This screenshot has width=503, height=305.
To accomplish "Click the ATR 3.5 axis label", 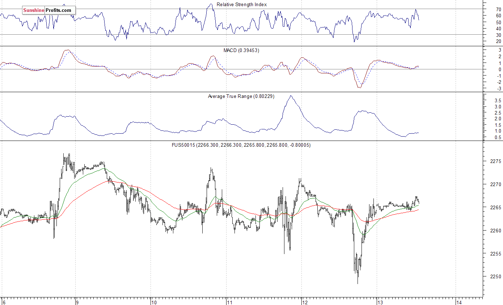I will pyautogui.click(x=498, y=100).
